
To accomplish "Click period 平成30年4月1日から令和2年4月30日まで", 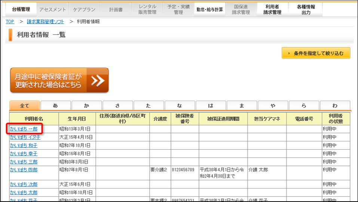I will pyautogui.click(x=222, y=173).
